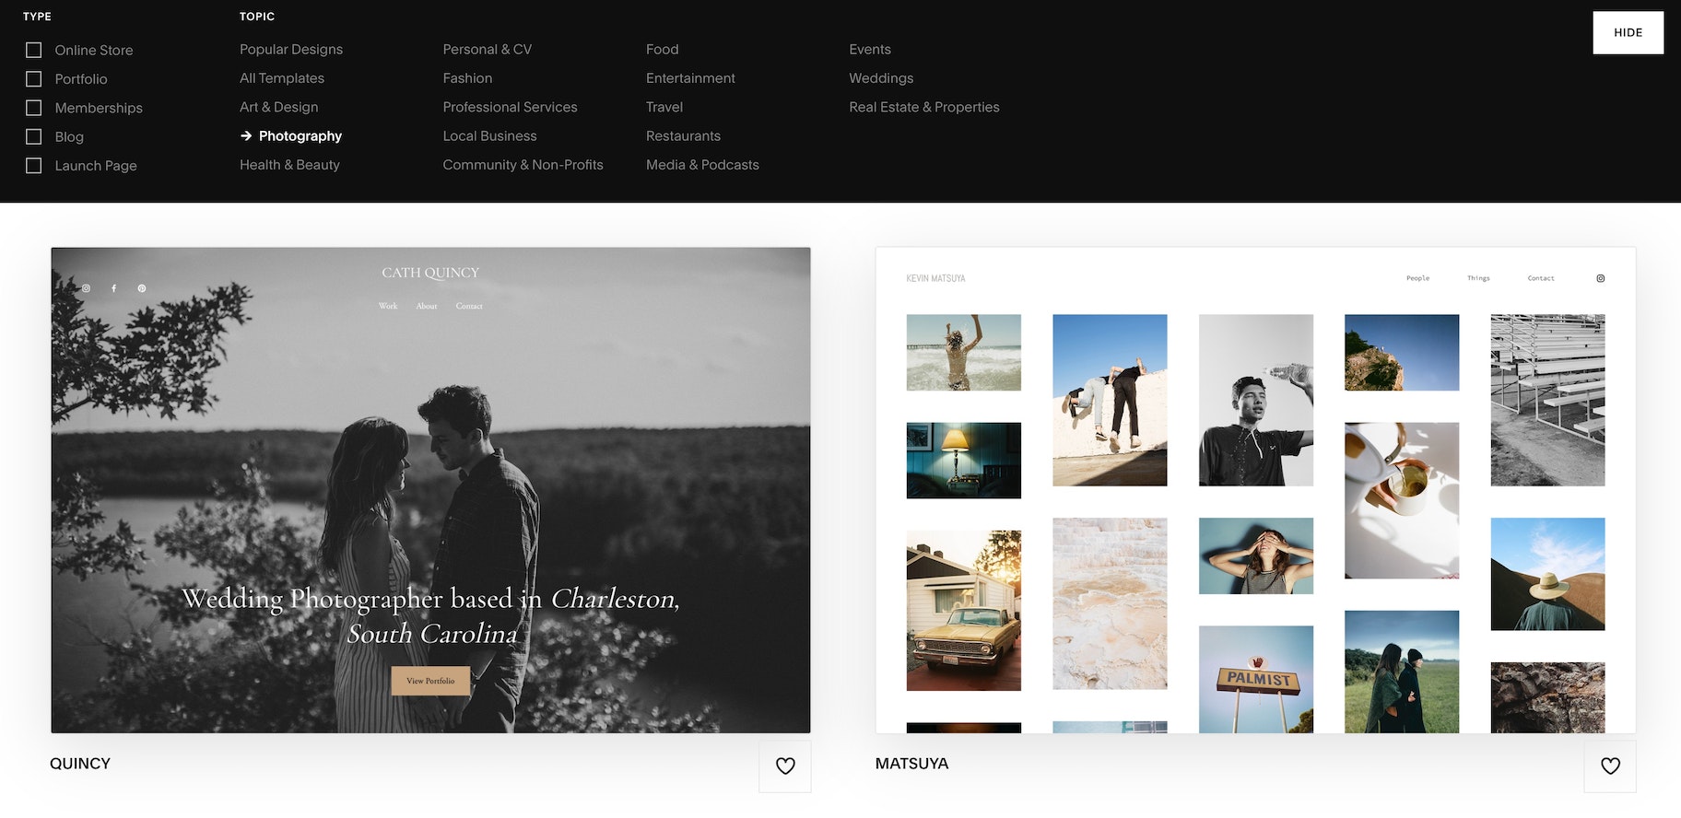The width and height of the screenshot is (1681, 818).
Task: Toggle the Memberships checkbox
Action: pyautogui.click(x=34, y=108)
